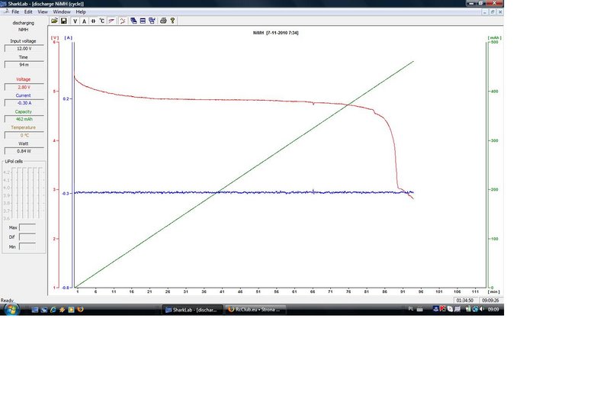Click the [min] axis label
This screenshot has width=610, height=409.
click(x=493, y=291)
